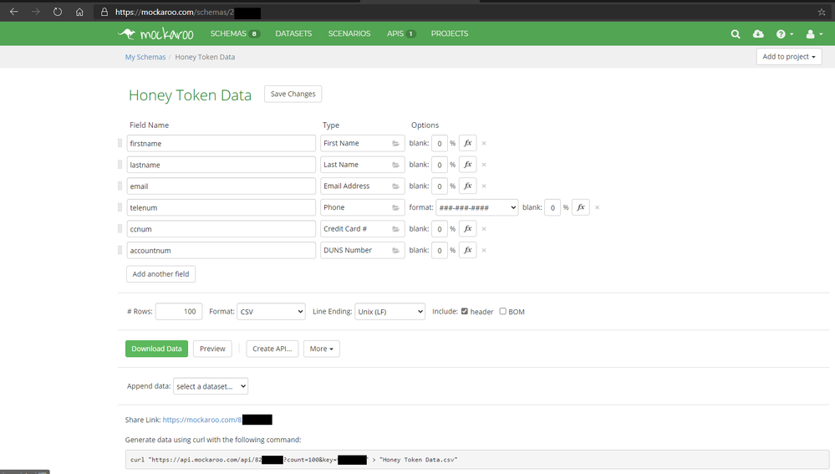Screen dimensions: 835x474
Task: Remove the telenum field with its X
Action: (597, 207)
